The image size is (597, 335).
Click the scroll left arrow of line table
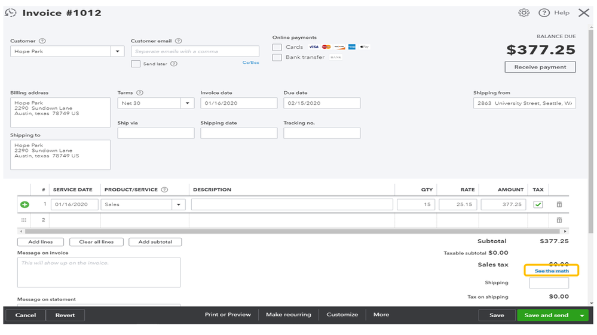pos(21,231)
